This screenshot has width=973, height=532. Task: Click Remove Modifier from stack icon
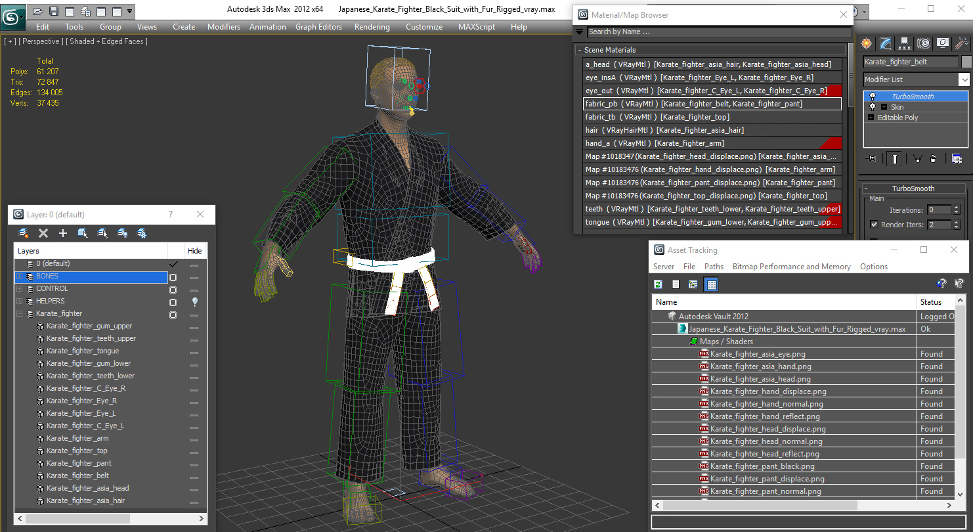click(934, 158)
